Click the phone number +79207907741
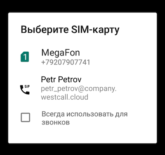This screenshot has height=155, width=165. click(x=66, y=62)
